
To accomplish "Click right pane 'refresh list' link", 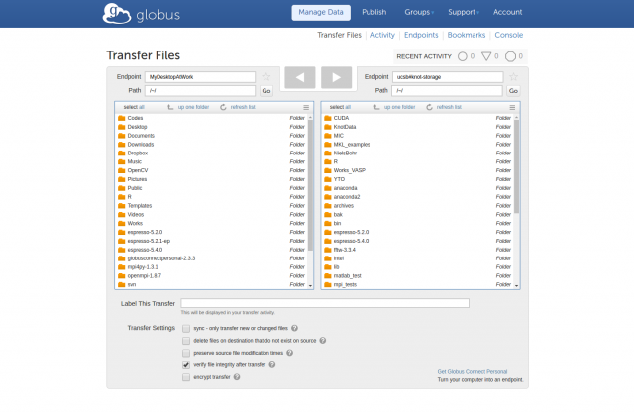I will [449, 107].
